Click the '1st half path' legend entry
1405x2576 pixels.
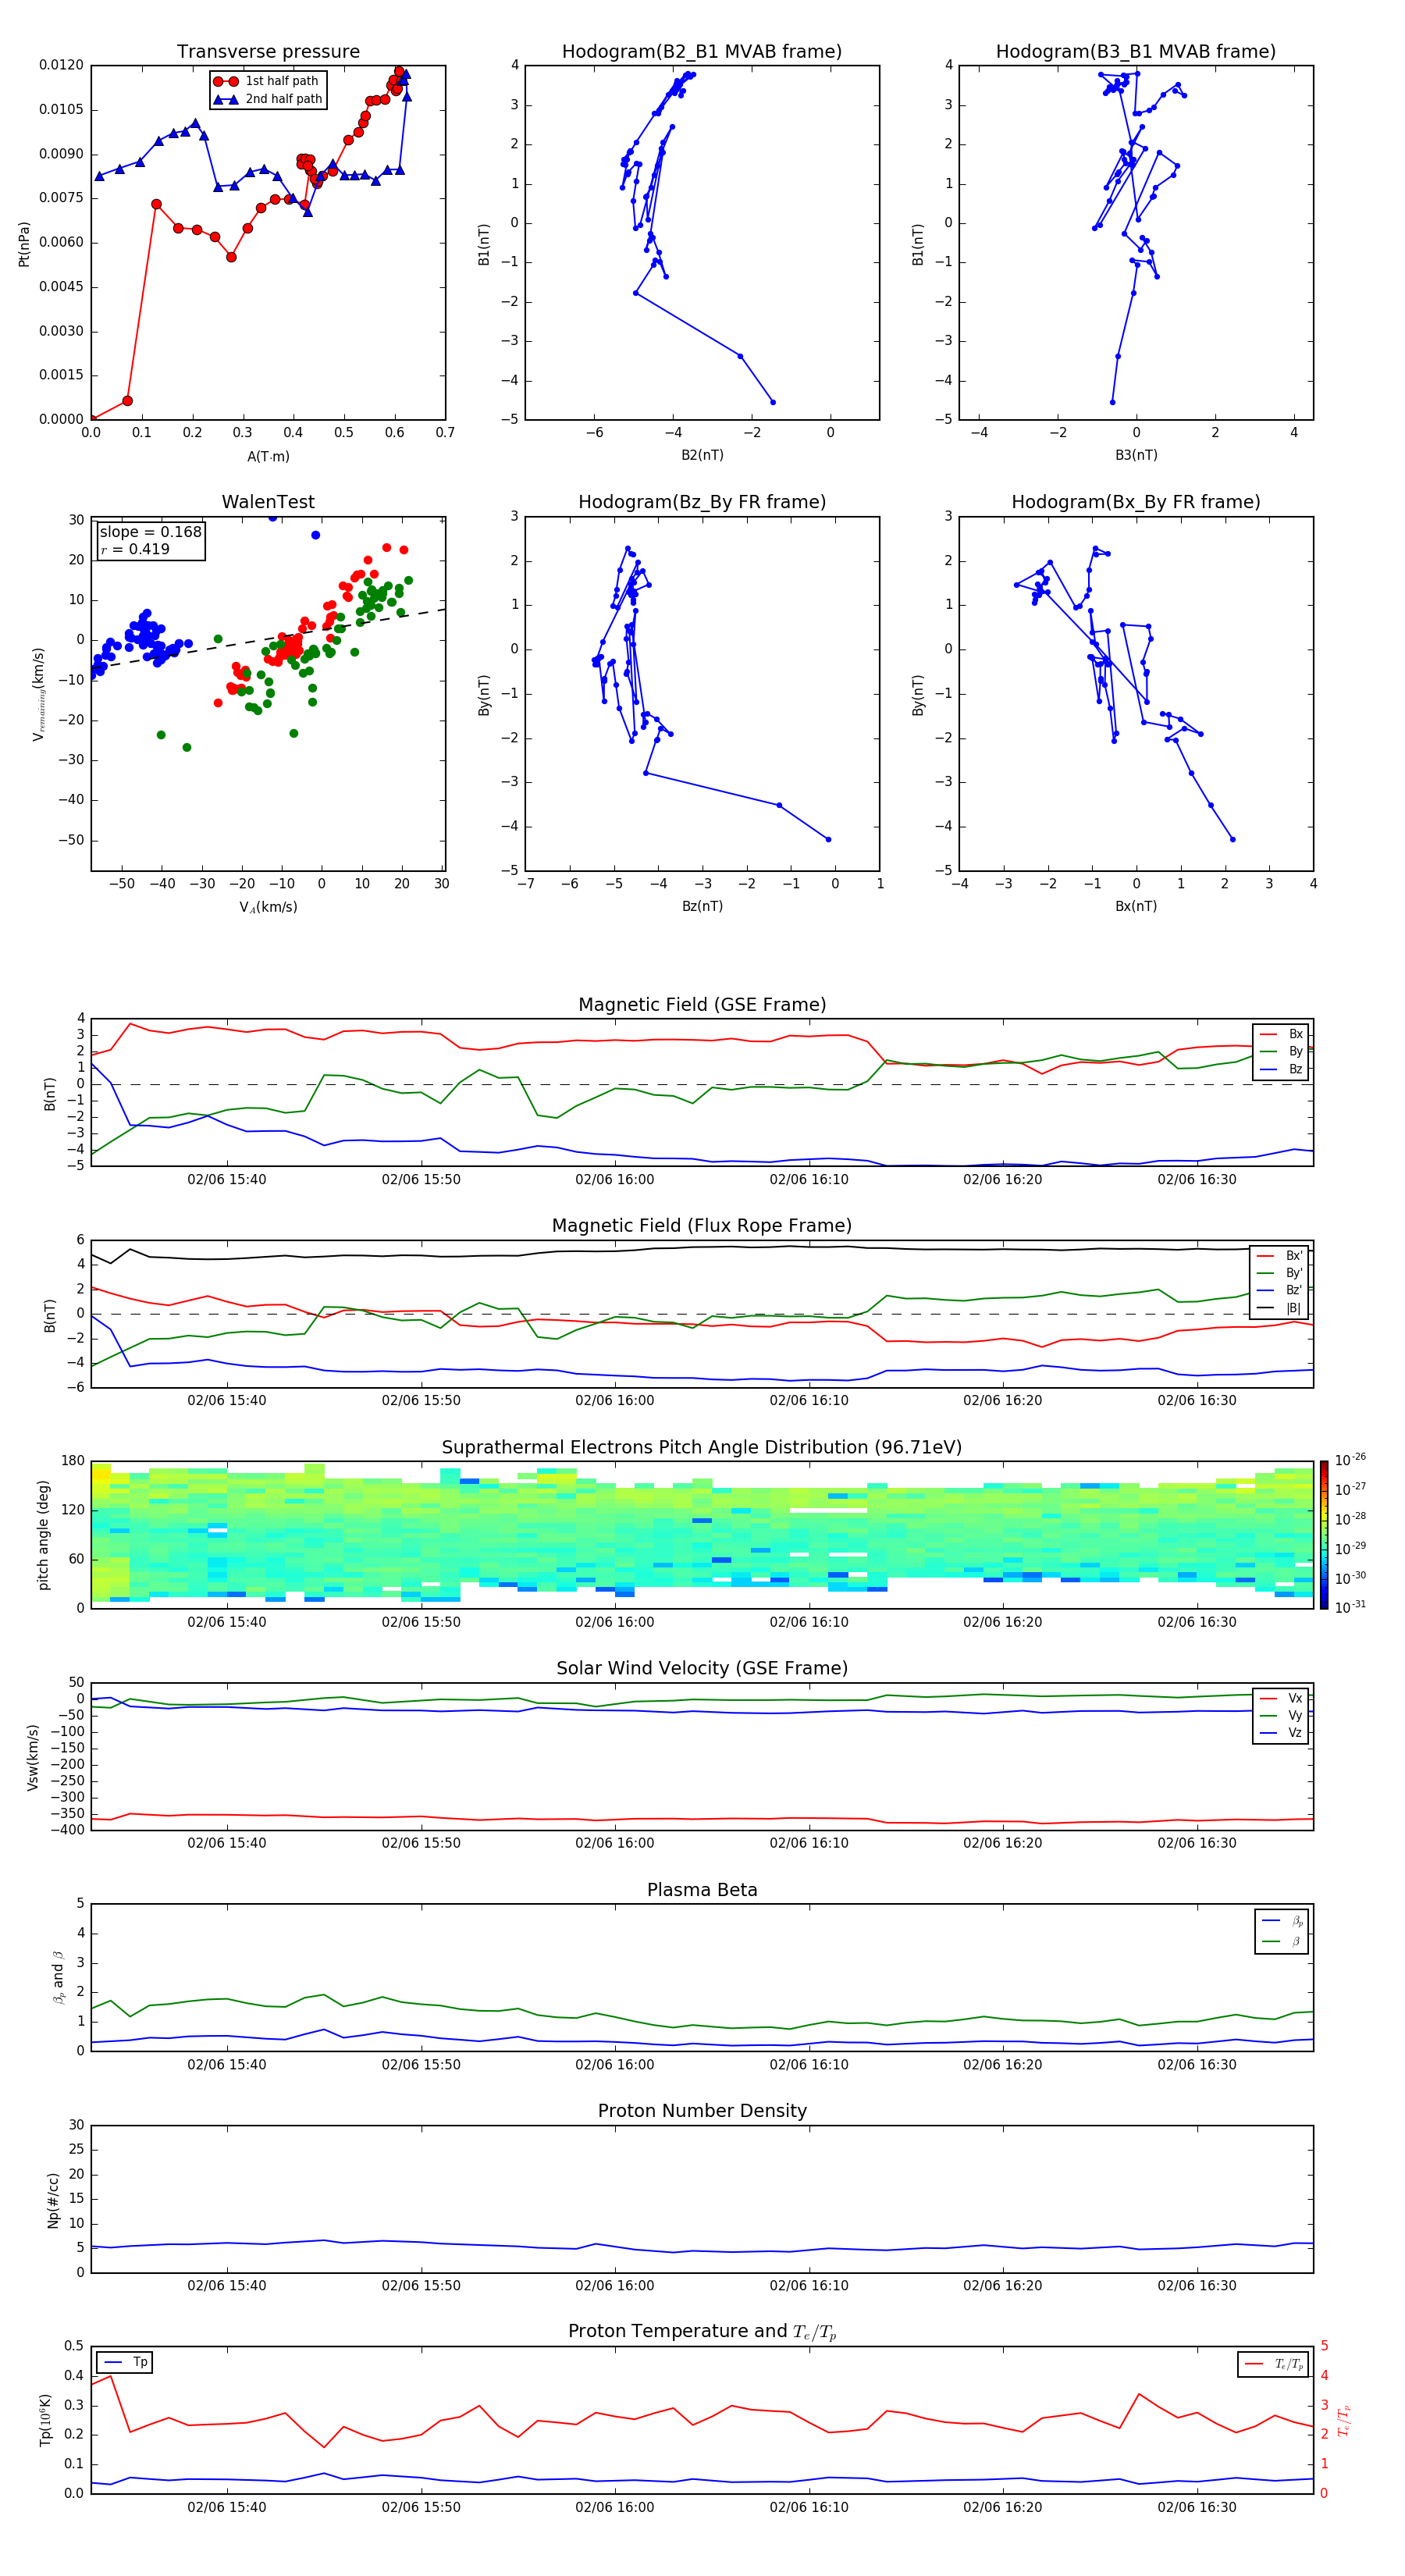click(266, 81)
